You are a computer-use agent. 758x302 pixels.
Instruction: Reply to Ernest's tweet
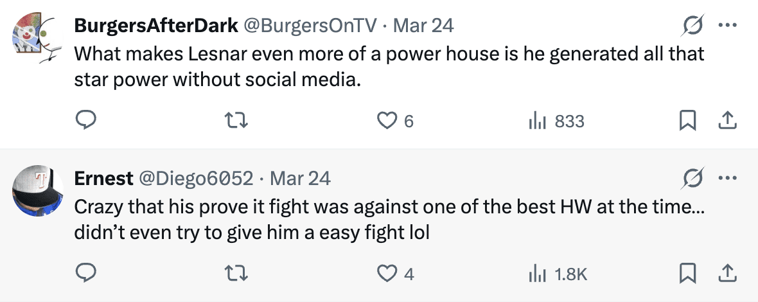point(86,274)
